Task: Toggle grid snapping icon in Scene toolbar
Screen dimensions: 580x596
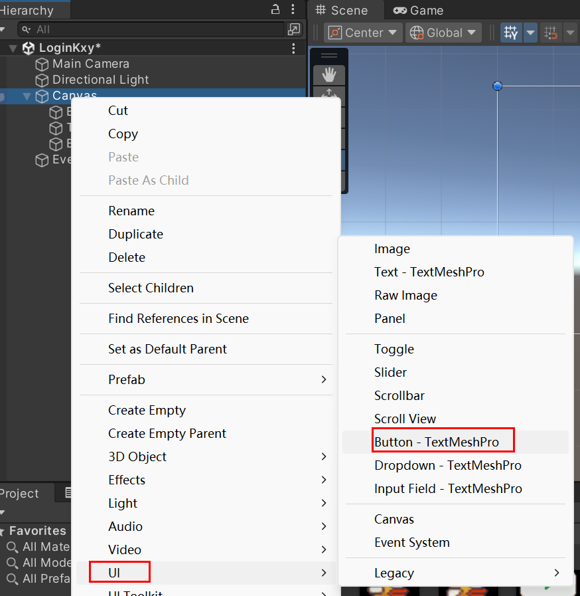Action: [x=550, y=33]
